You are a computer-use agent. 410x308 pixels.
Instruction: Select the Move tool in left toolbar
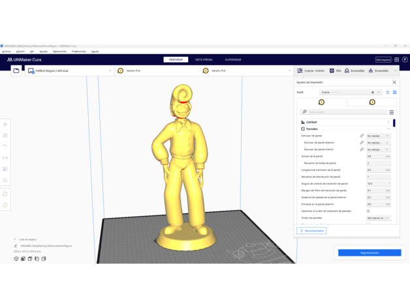tap(5, 125)
